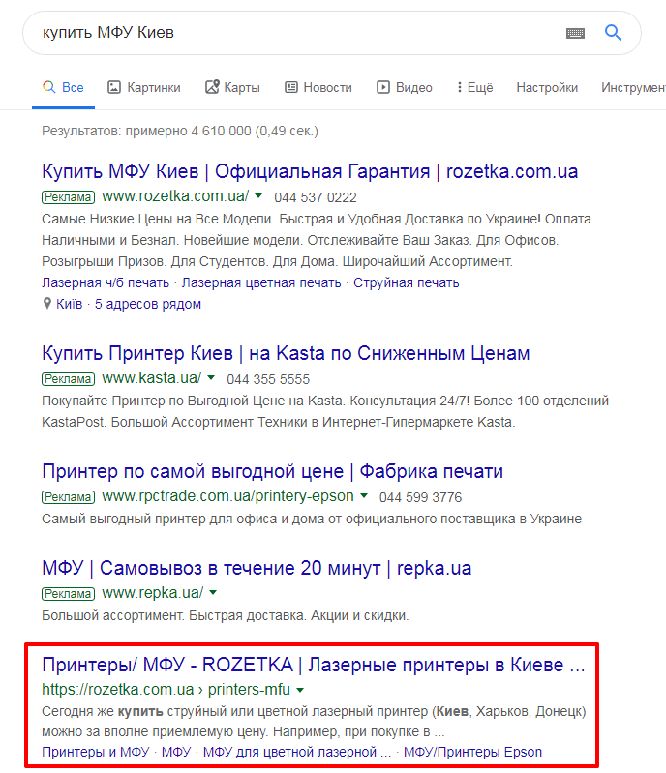Image resolution: width=666 pixels, height=773 pixels.
Task: Expand dropdown arrow after www.kasta.ua/
Action: coord(211,378)
